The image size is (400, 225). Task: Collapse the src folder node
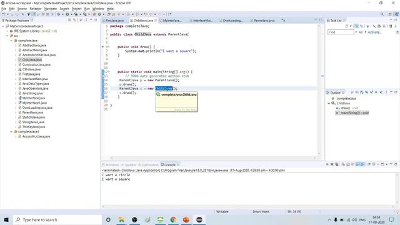(7, 36)
